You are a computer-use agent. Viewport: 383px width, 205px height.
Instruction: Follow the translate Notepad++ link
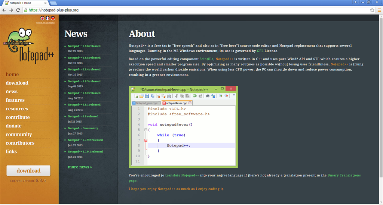click(182, 175)
